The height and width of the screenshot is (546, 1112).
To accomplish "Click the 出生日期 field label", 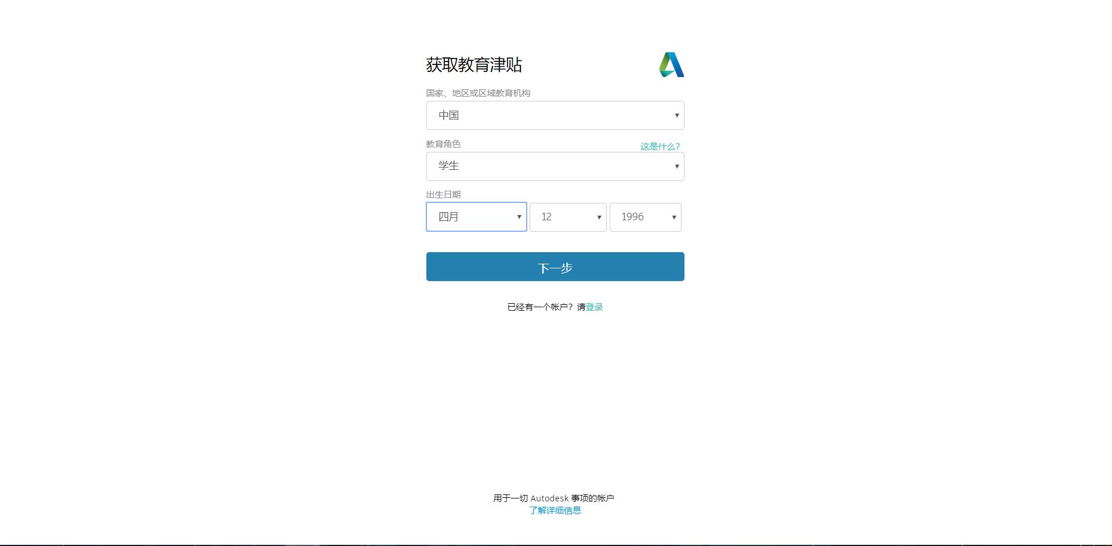I will [x=443, y=194].
